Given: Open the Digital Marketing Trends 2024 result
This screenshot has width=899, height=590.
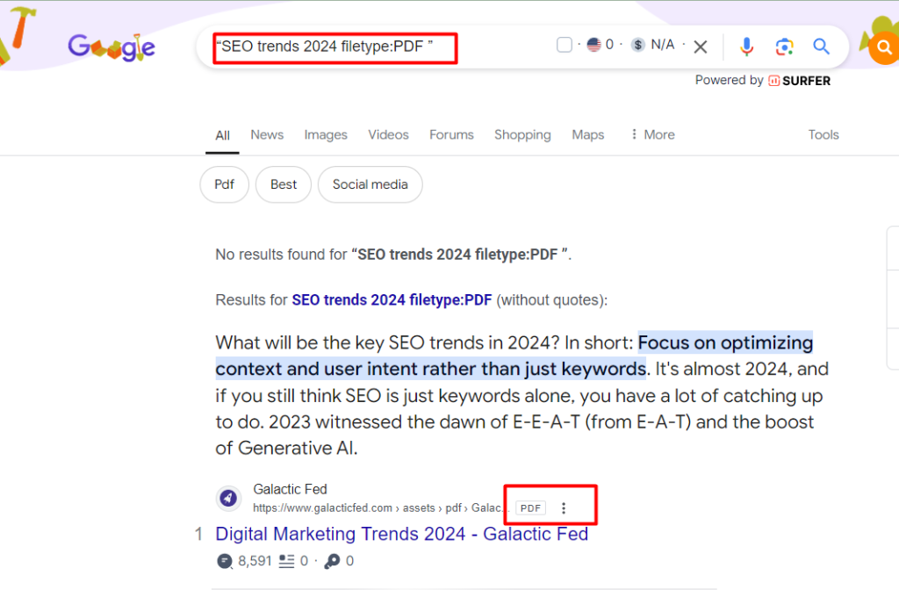Looking at the screenshot, I should coord(401,534).
